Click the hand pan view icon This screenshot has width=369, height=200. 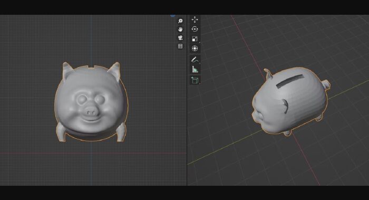point(180,30)
